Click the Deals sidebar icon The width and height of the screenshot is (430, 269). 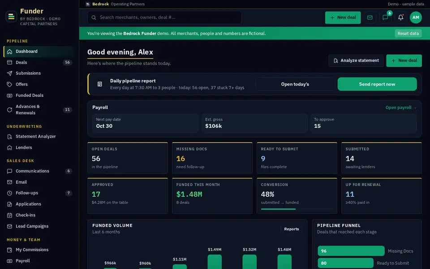point(9,63)
